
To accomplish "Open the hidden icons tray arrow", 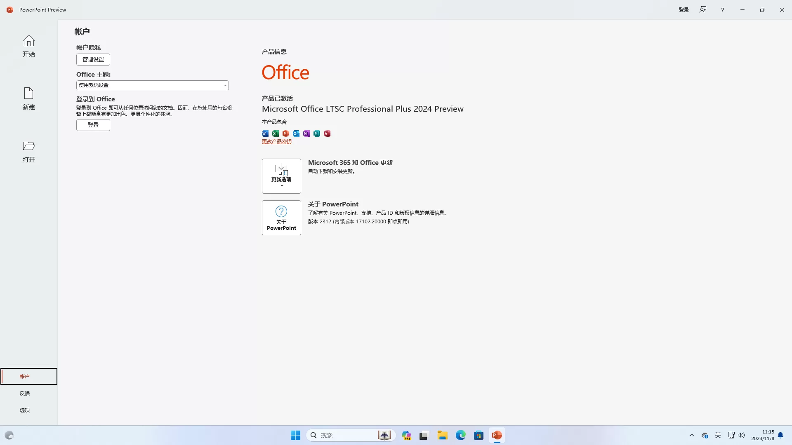I will pos(692,435).
